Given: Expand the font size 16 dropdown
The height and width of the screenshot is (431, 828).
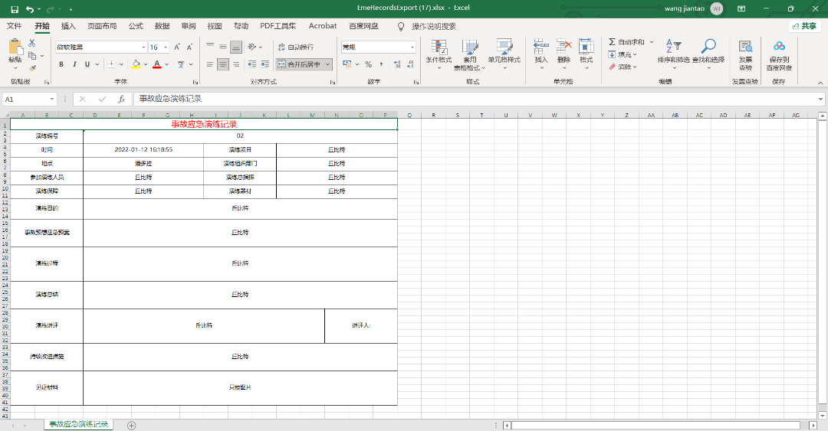Looking at the screenshot, I should [166, 47].
